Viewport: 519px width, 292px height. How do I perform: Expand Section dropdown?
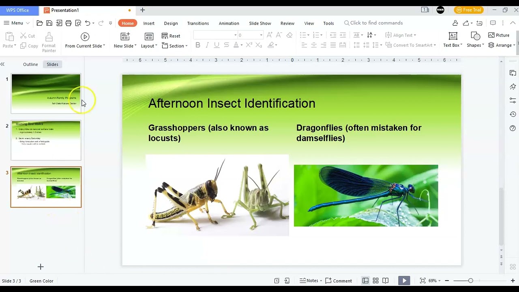click(x=175, y=46)
